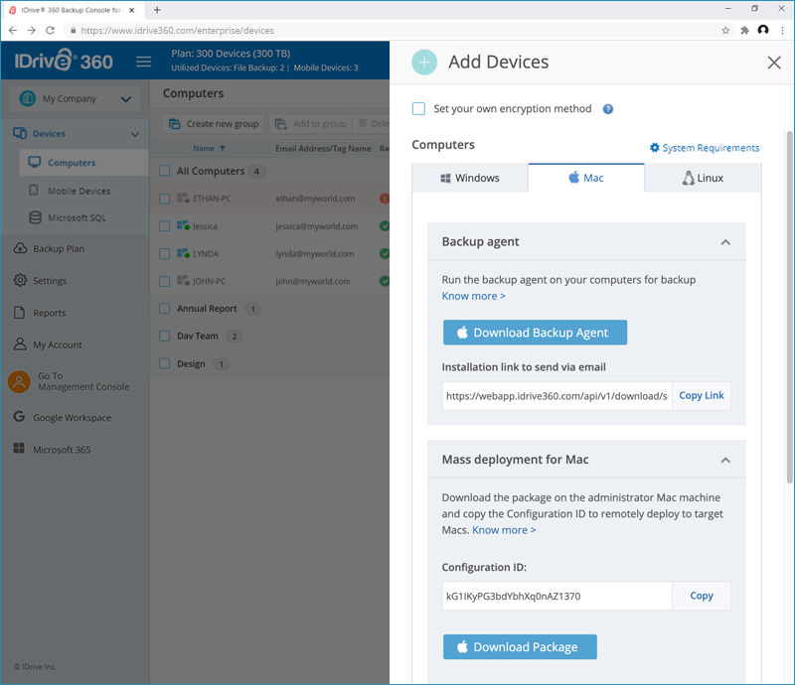
Task: Open a new browser tab
Action: 157,10
